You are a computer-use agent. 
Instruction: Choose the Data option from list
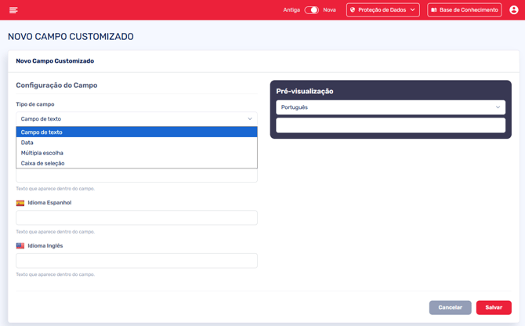tap(136, 143)
